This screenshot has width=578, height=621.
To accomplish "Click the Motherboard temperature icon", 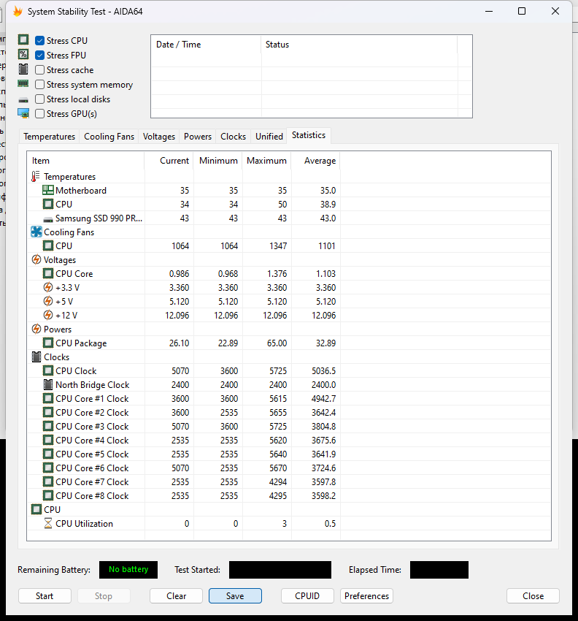I will 48,191.
